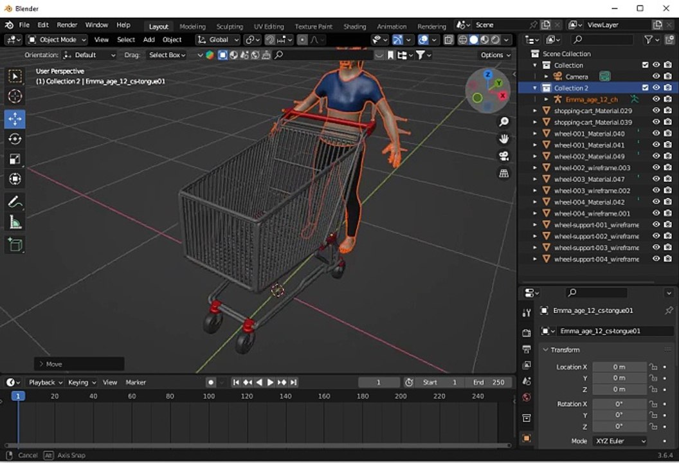The image size is (679, 463).
Task: Toggle the camera view icon
Action: point(503,156)
